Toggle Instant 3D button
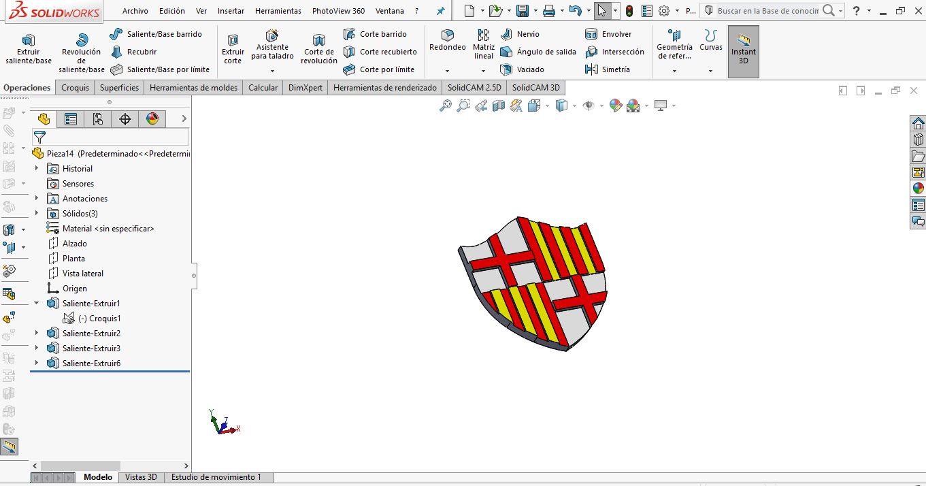926x486 pixels. [x=744, y=52]
